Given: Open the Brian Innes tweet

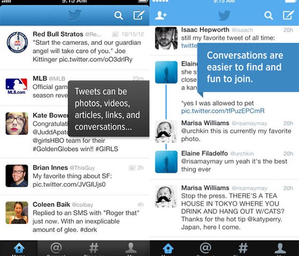Looking at the screenshot, I should pyautogui.click(x=75, y=176).
